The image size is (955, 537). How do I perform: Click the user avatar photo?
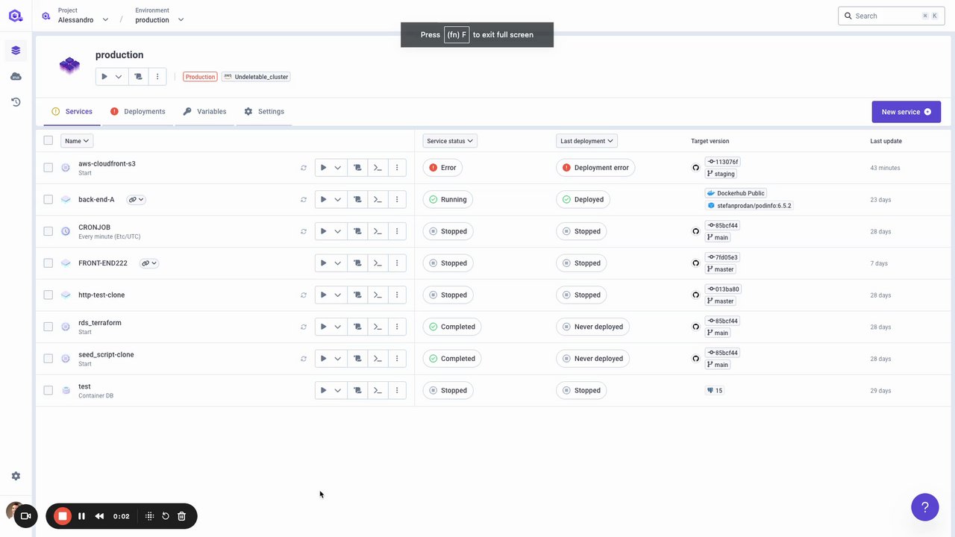pyautogui.click(x=12, y=511)
